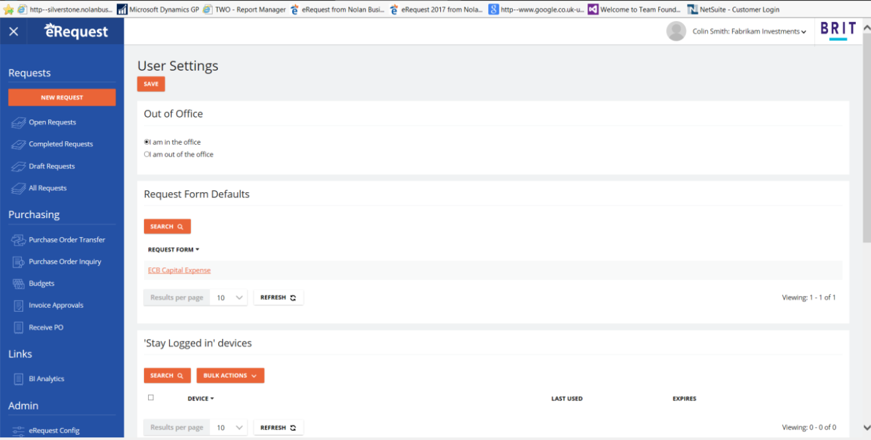Image resolution: width=871 pixels, height=440 pixels.
Task: Open the ECB Capital Expense link
Action: pos(179,270)
